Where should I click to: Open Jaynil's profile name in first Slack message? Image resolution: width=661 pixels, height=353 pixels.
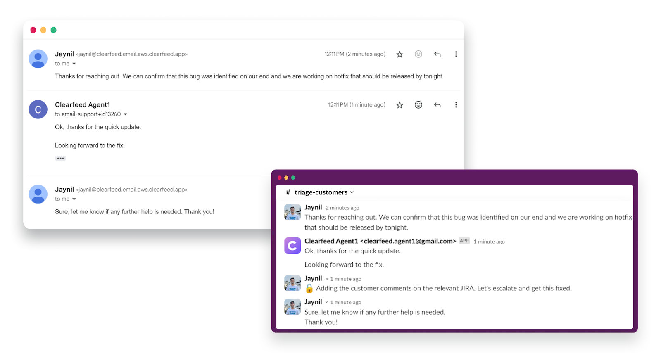coord(313,207)
